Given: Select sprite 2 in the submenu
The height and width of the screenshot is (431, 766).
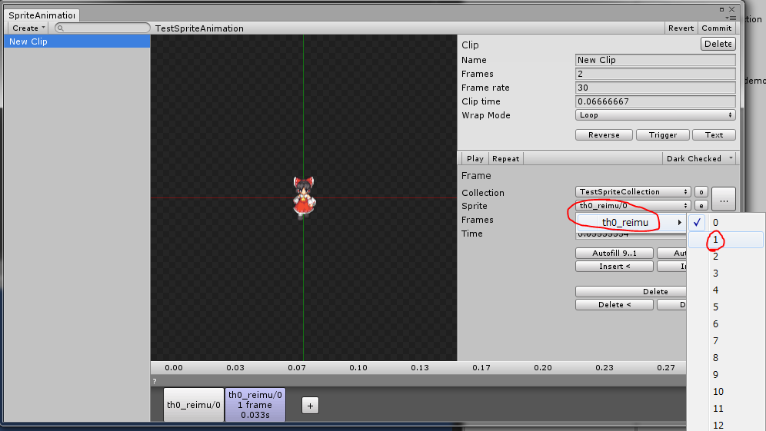Looking at the screenshot, I should click(726, 257).
